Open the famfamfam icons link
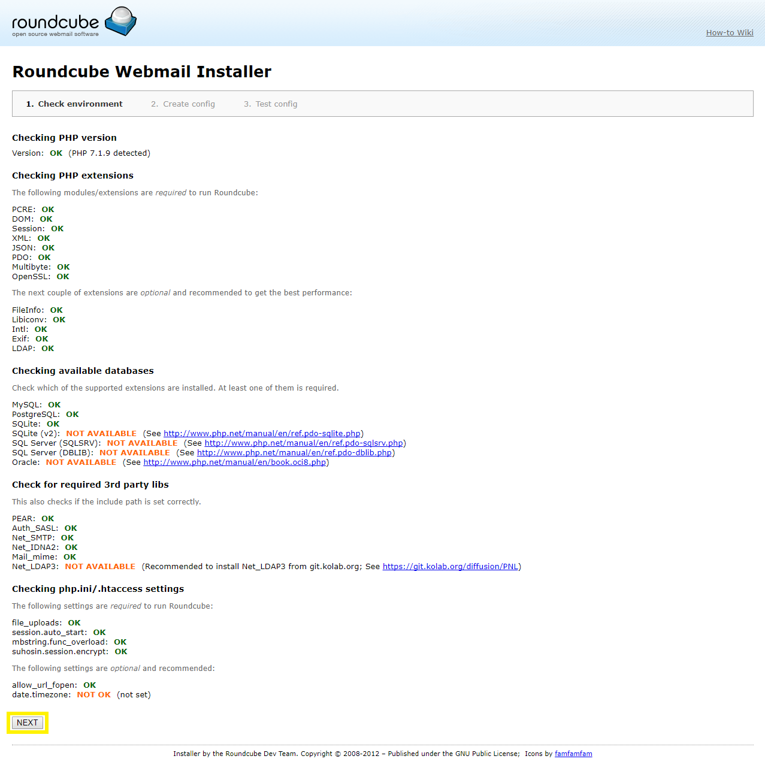The image size is (765, 771). click(x=573, y=754)
